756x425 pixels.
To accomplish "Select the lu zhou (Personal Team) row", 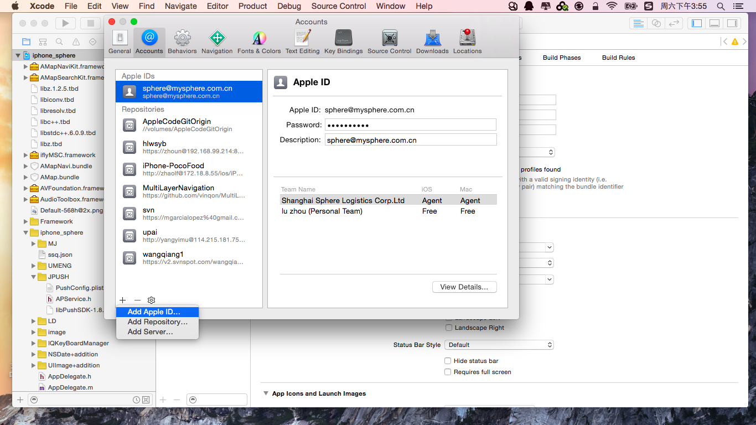I will 388,211.
